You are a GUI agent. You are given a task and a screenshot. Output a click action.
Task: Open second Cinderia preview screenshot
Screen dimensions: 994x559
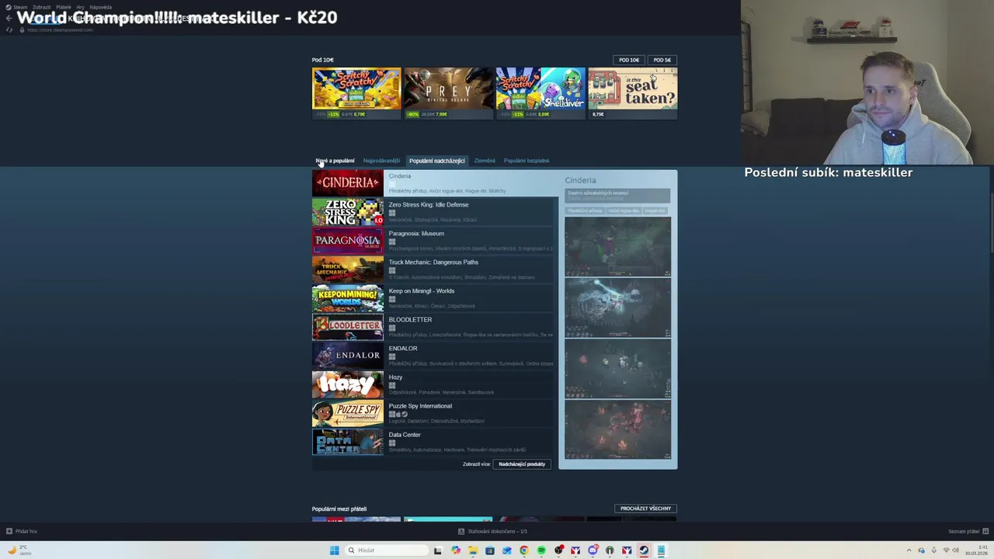pos(617,307)
